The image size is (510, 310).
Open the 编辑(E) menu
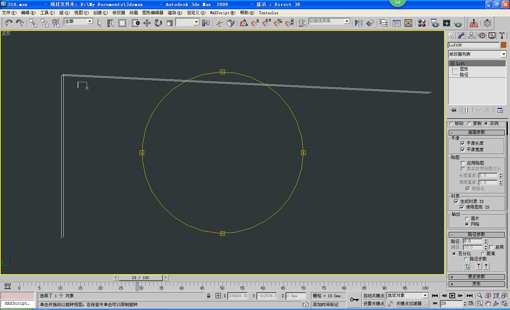pos(28,13)
